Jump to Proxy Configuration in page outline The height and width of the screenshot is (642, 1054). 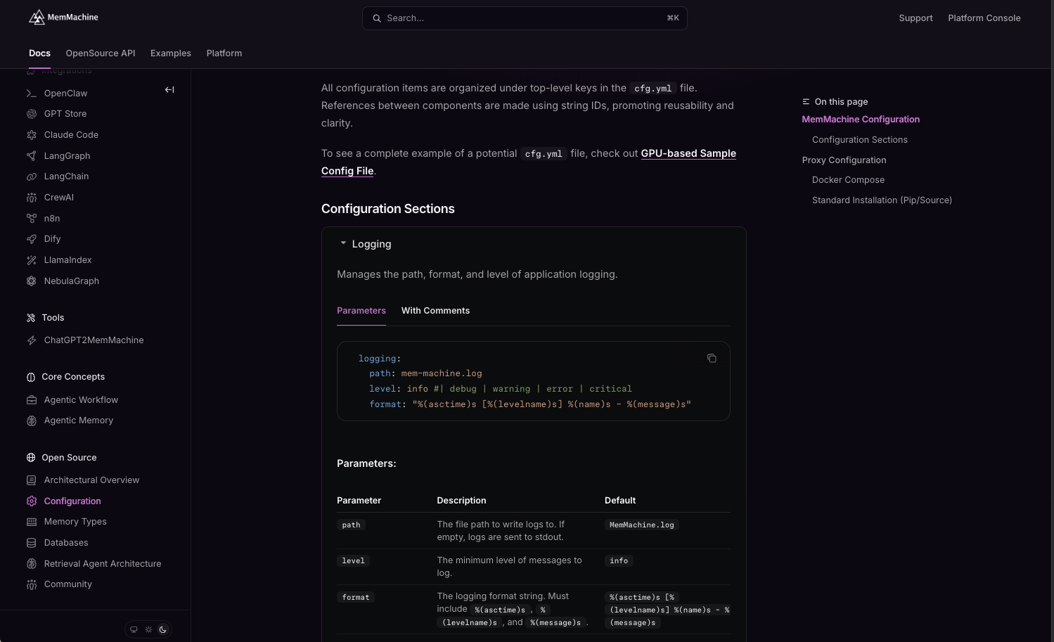pyautogui.click(x=844, y=160)
